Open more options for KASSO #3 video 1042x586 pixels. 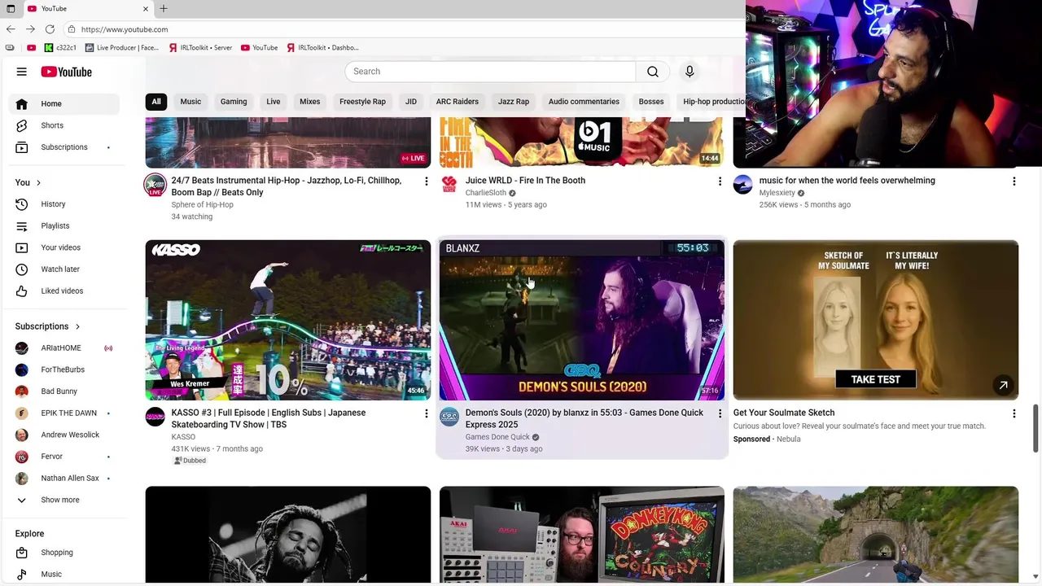click(x=426, y=413)
